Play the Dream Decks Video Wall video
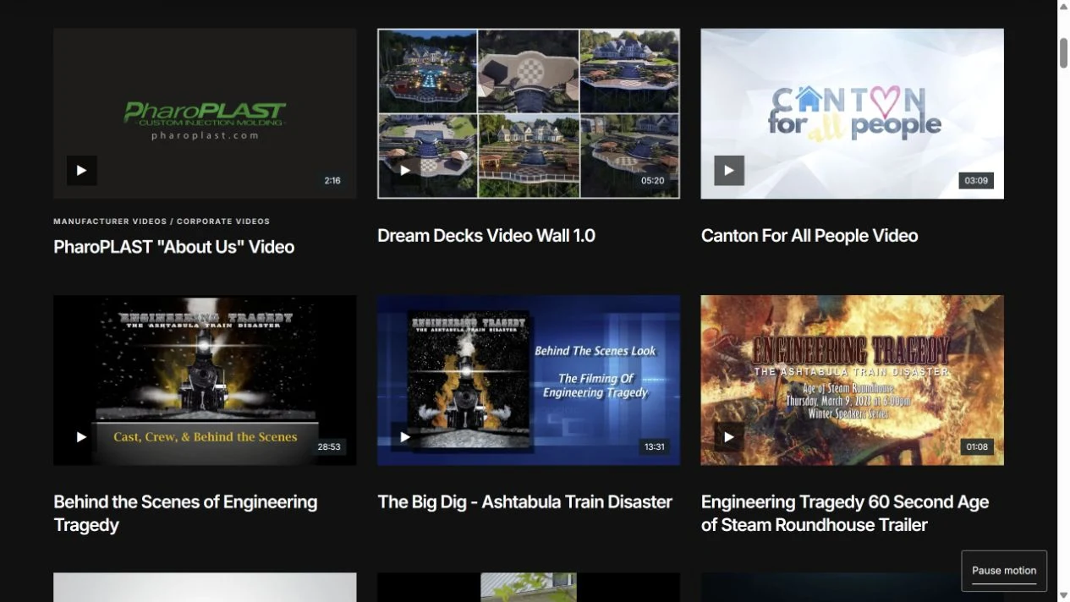Screen dimensions: 1070x602 pos(405,170)
